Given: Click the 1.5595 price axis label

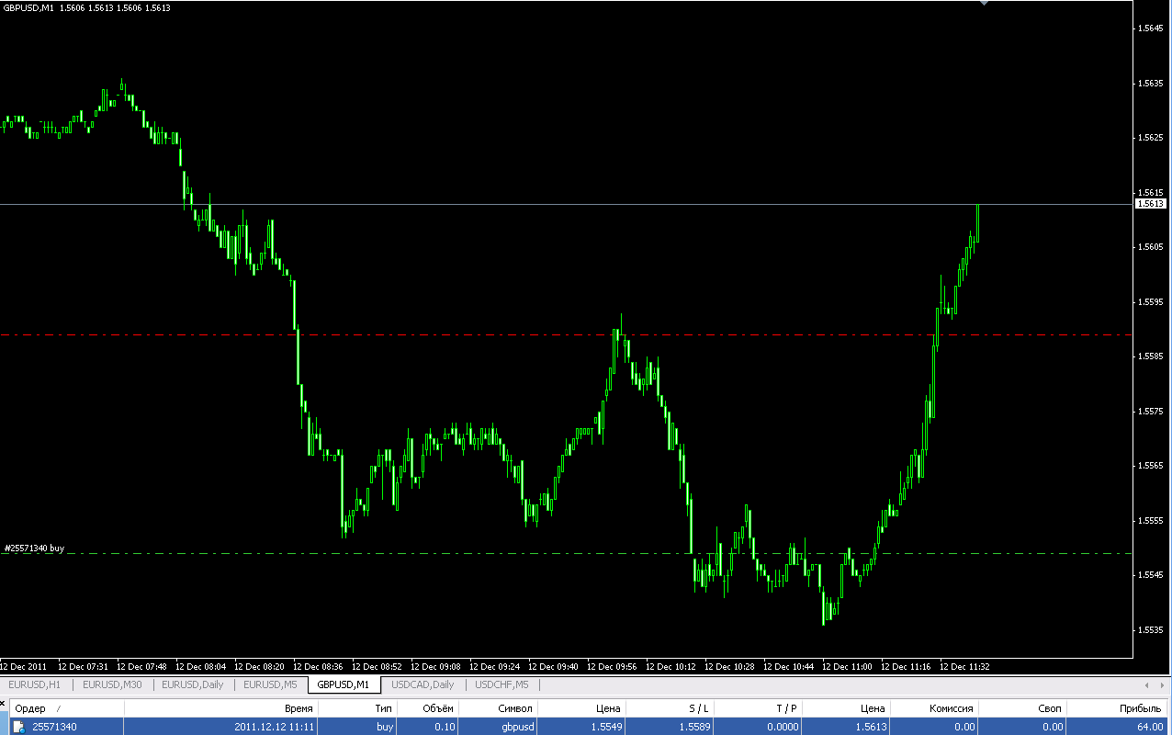Looking at the screenshot, I should click(1152, 301).
